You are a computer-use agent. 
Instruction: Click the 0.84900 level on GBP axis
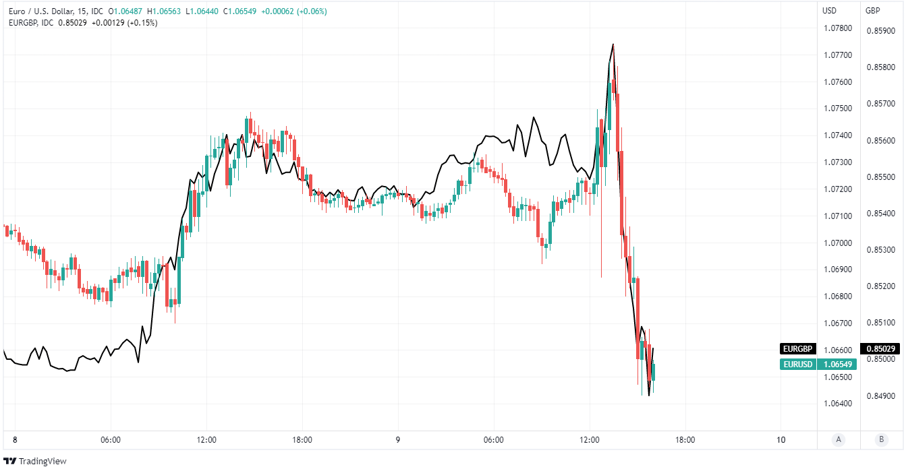click(x=881, y=396)
